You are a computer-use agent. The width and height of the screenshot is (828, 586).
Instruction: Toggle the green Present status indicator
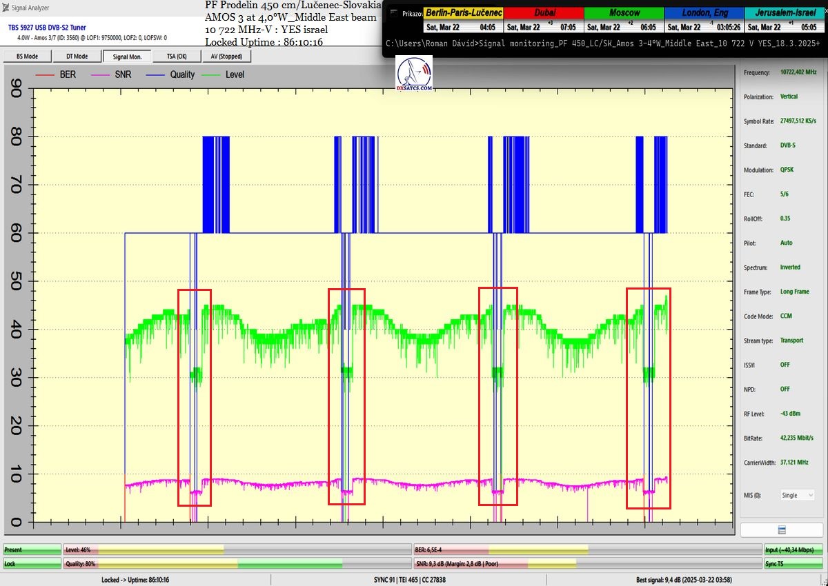(32, 549)
